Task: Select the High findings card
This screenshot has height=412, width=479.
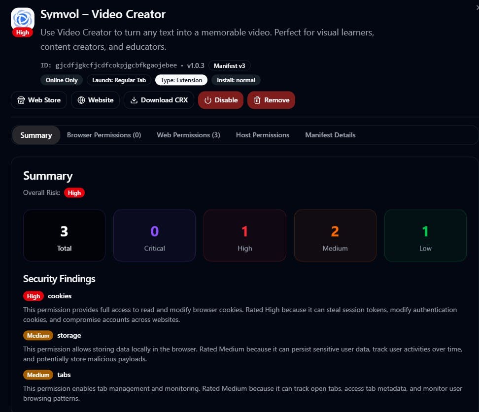Action: (245, 235)
